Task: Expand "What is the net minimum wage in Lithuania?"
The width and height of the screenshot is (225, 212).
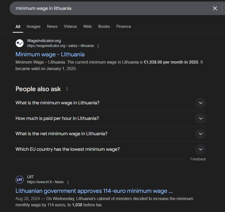Action: coord(200,134)
